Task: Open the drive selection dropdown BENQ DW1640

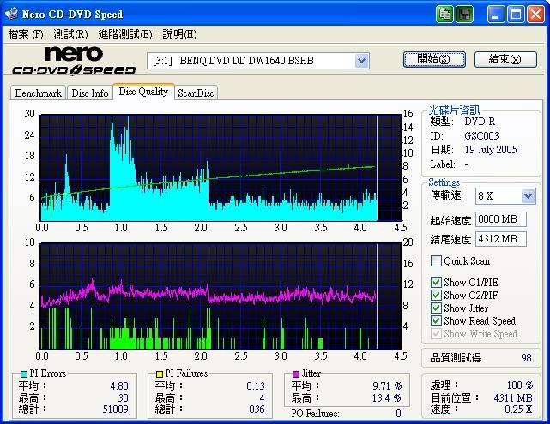Action: (x=361, y=61)
